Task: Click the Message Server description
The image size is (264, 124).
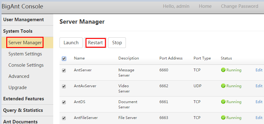Action: click(126, 73)
